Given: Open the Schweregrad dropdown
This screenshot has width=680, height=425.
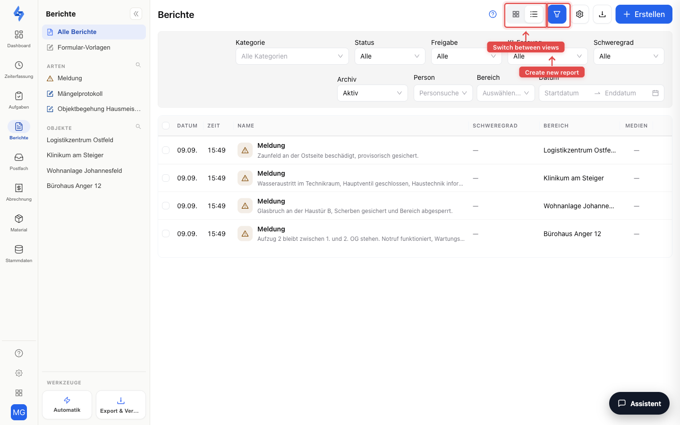Looking at the screenshot, I should 629,56.
